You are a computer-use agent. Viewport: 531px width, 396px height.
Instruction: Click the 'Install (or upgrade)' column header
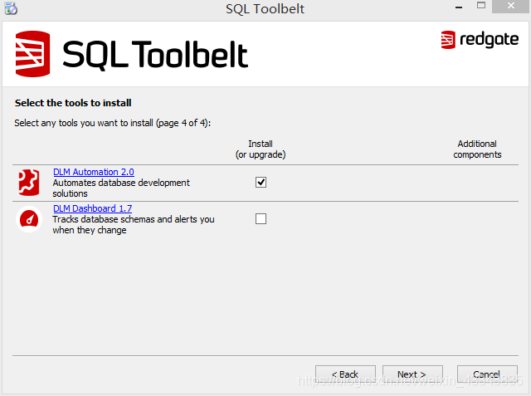[261, 149]
